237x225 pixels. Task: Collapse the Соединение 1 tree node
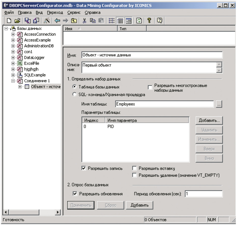coord(13,81)
